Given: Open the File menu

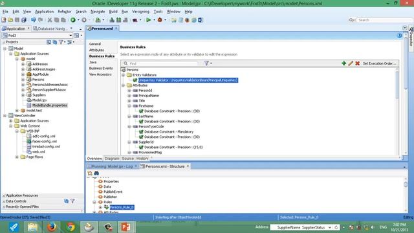Looking at the screenshot, I should tap(5, 12).
